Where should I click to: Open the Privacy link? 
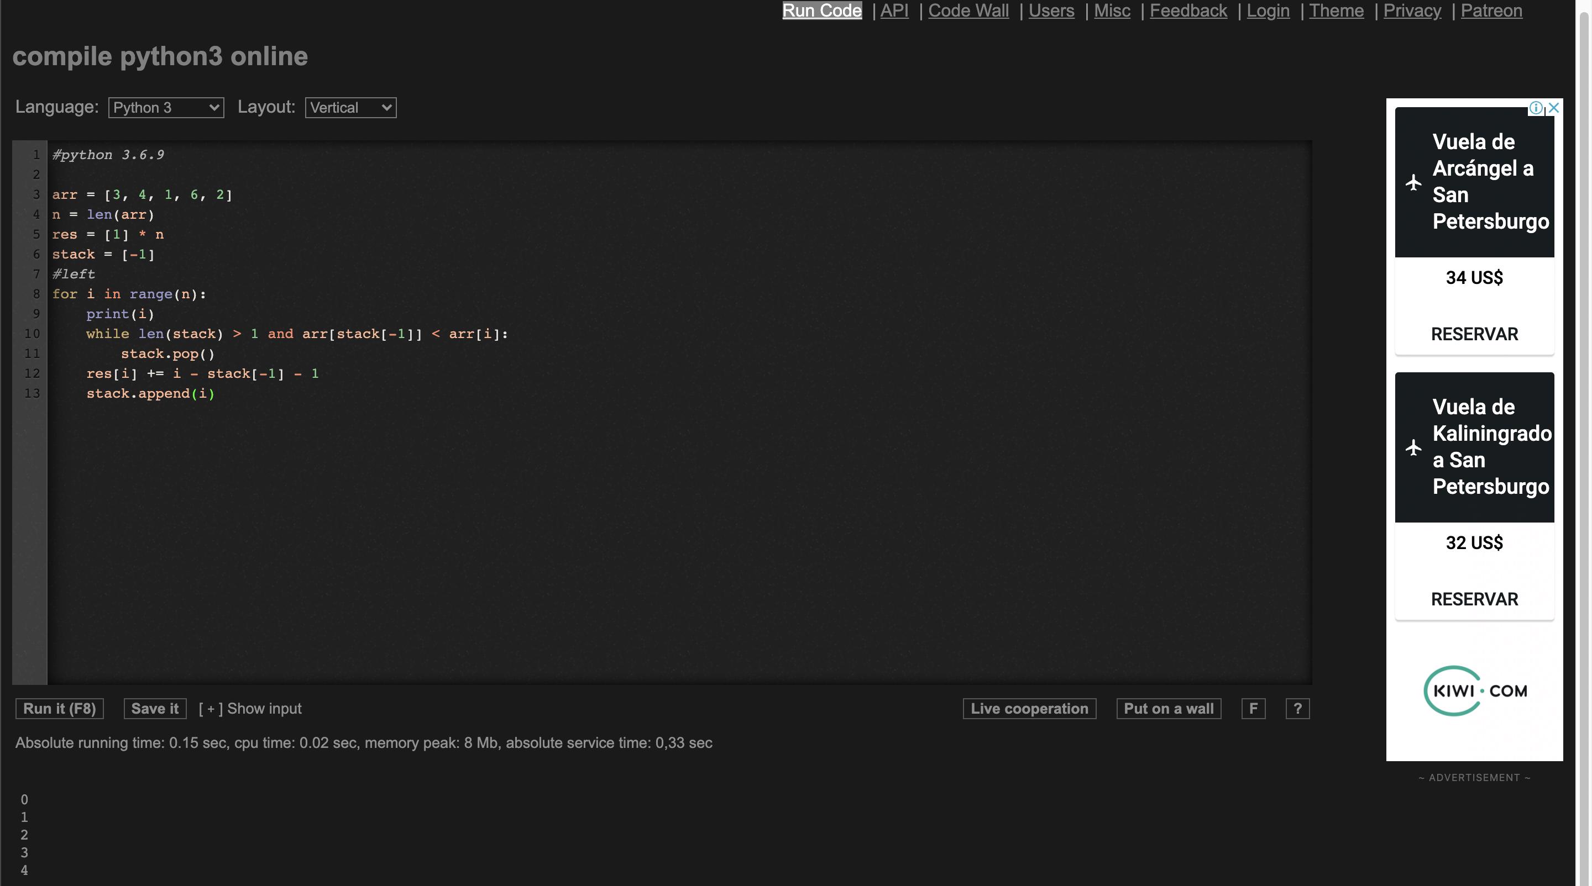point(1412,10)
